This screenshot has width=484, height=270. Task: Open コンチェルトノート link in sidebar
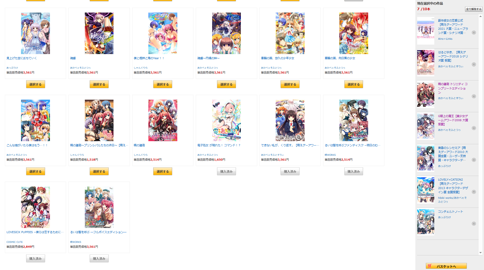(x=450, y=212)
